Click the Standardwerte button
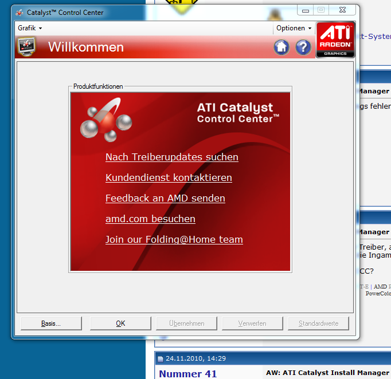 [318, 323]
